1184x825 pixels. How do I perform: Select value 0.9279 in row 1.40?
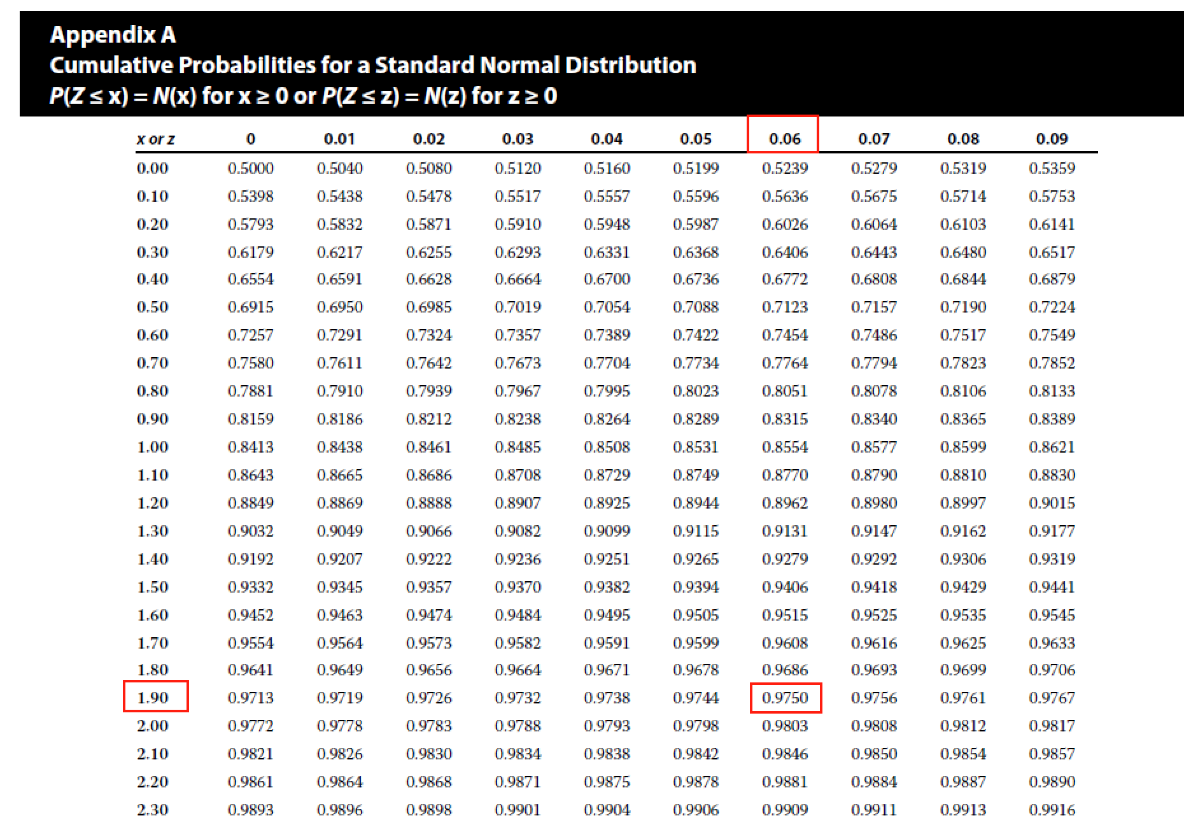click(785, 559)
